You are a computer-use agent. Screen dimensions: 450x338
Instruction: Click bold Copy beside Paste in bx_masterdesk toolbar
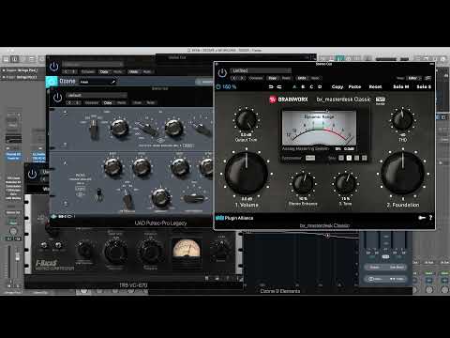point(337,86)
